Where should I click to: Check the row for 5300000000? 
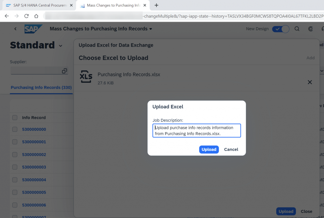15,129
